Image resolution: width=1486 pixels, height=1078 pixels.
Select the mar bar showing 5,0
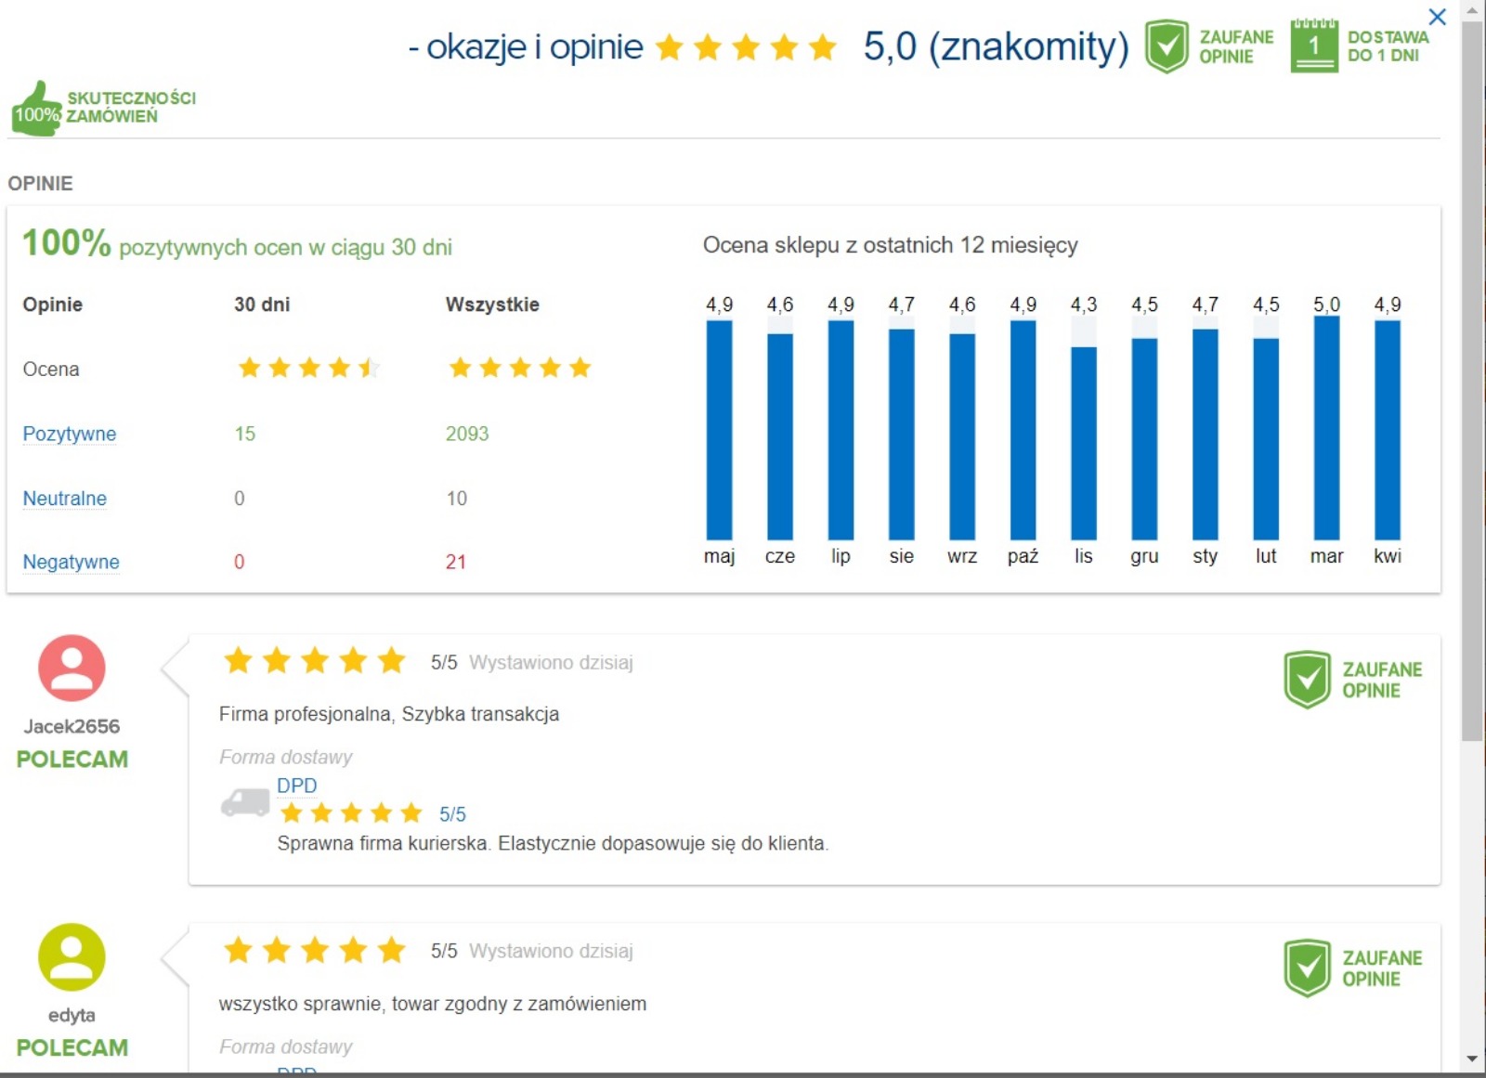(x=1326, y=427)
